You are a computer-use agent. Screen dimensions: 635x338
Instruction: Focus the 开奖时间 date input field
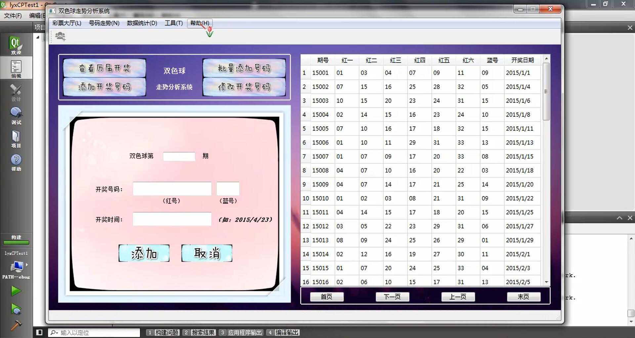(x=172, y=219)
